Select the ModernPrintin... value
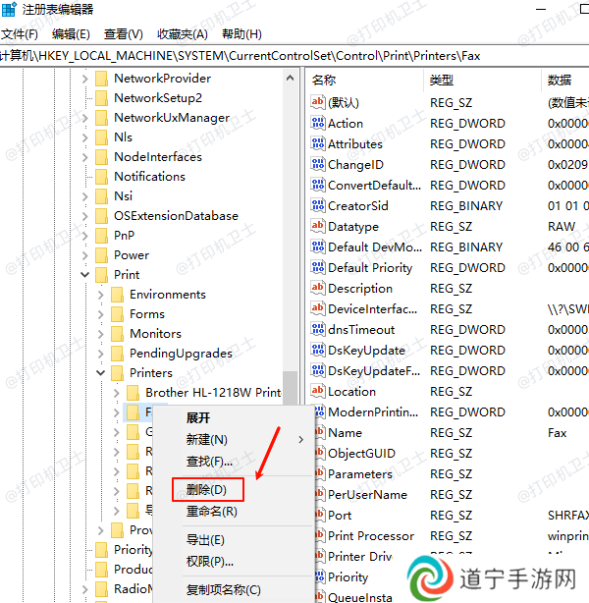The width and height of the screenshot is (589, 603). (x=373, y=411)
